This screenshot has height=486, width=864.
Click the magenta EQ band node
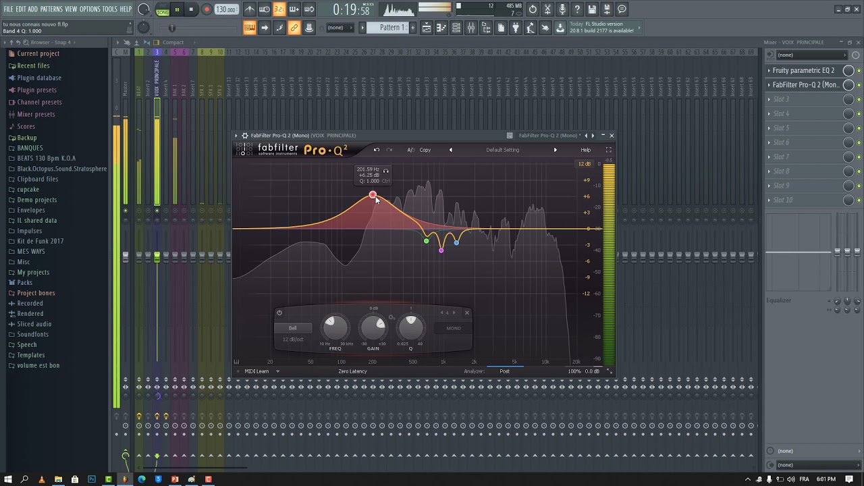441,250
